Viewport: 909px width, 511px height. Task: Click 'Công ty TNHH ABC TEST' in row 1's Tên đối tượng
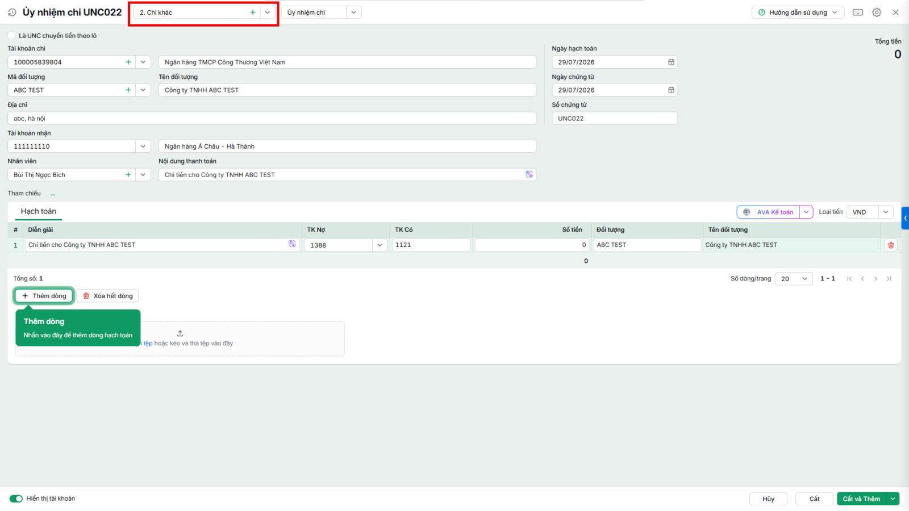coord(741,245)
